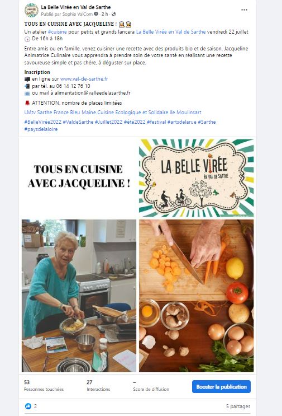Select the #BelleVirée2022 hashtag
The width and height of the screenshot is (282, 416).
43,122
